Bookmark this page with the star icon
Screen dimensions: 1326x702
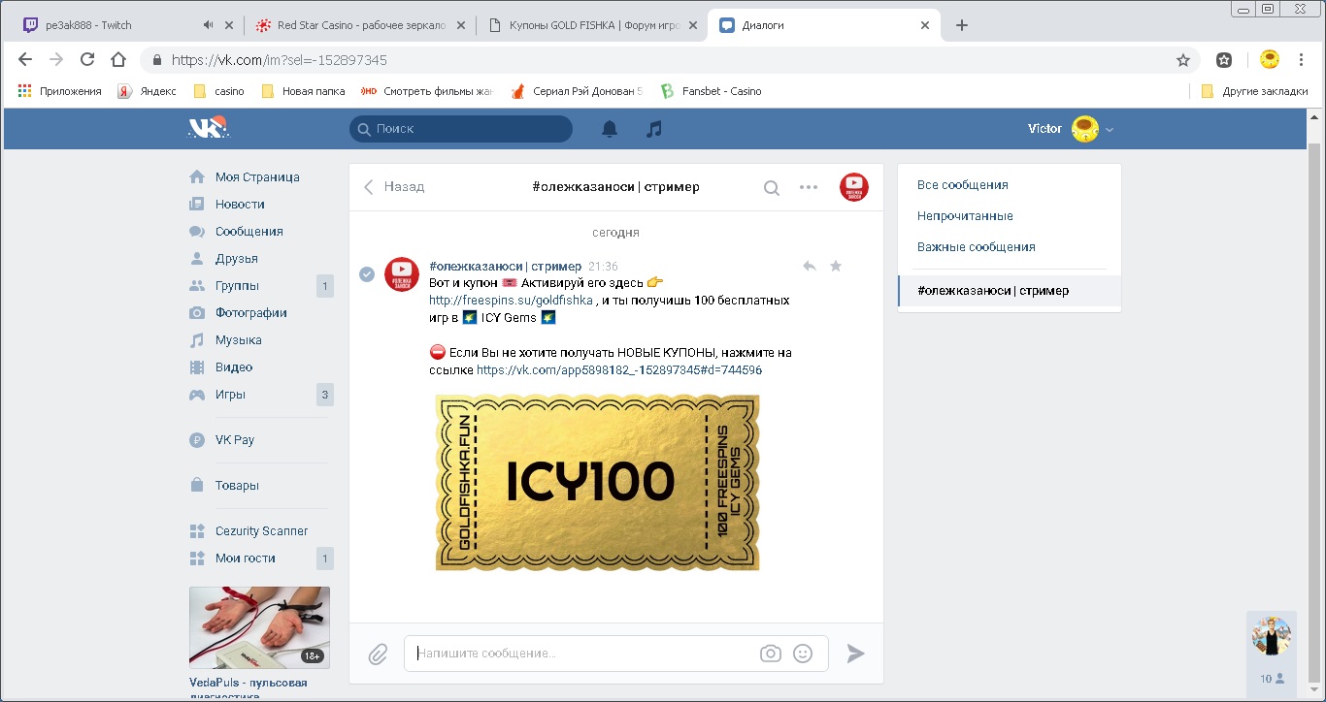[x=1183, y=60]
